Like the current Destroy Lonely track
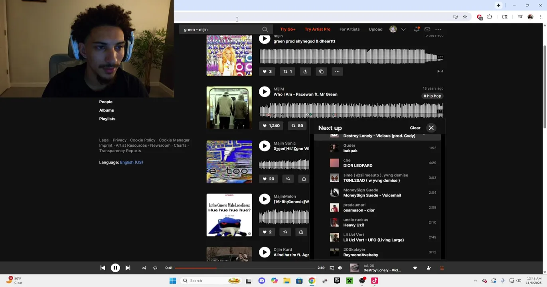 tap(415, 268)
